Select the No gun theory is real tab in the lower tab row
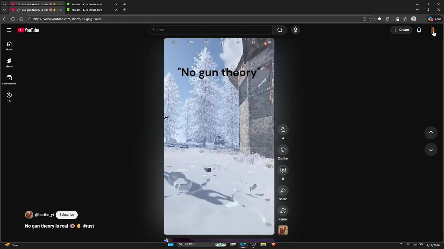This screenshot has width=444, height=249. coord(37,10)
